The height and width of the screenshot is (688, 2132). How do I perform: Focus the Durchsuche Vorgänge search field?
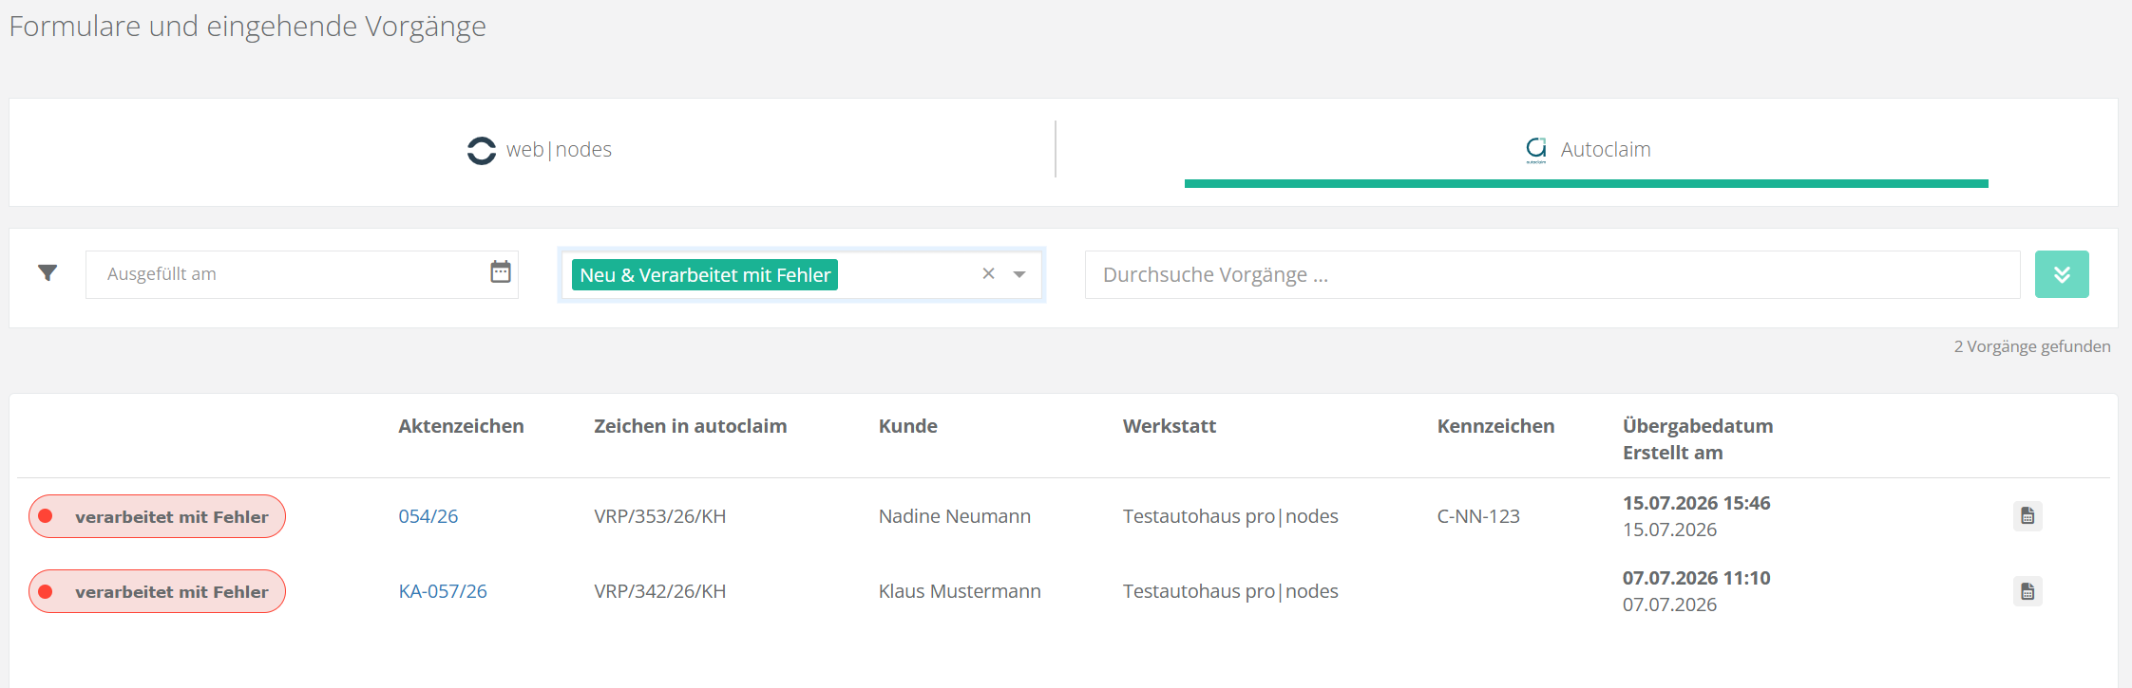tap(1552, 274)
